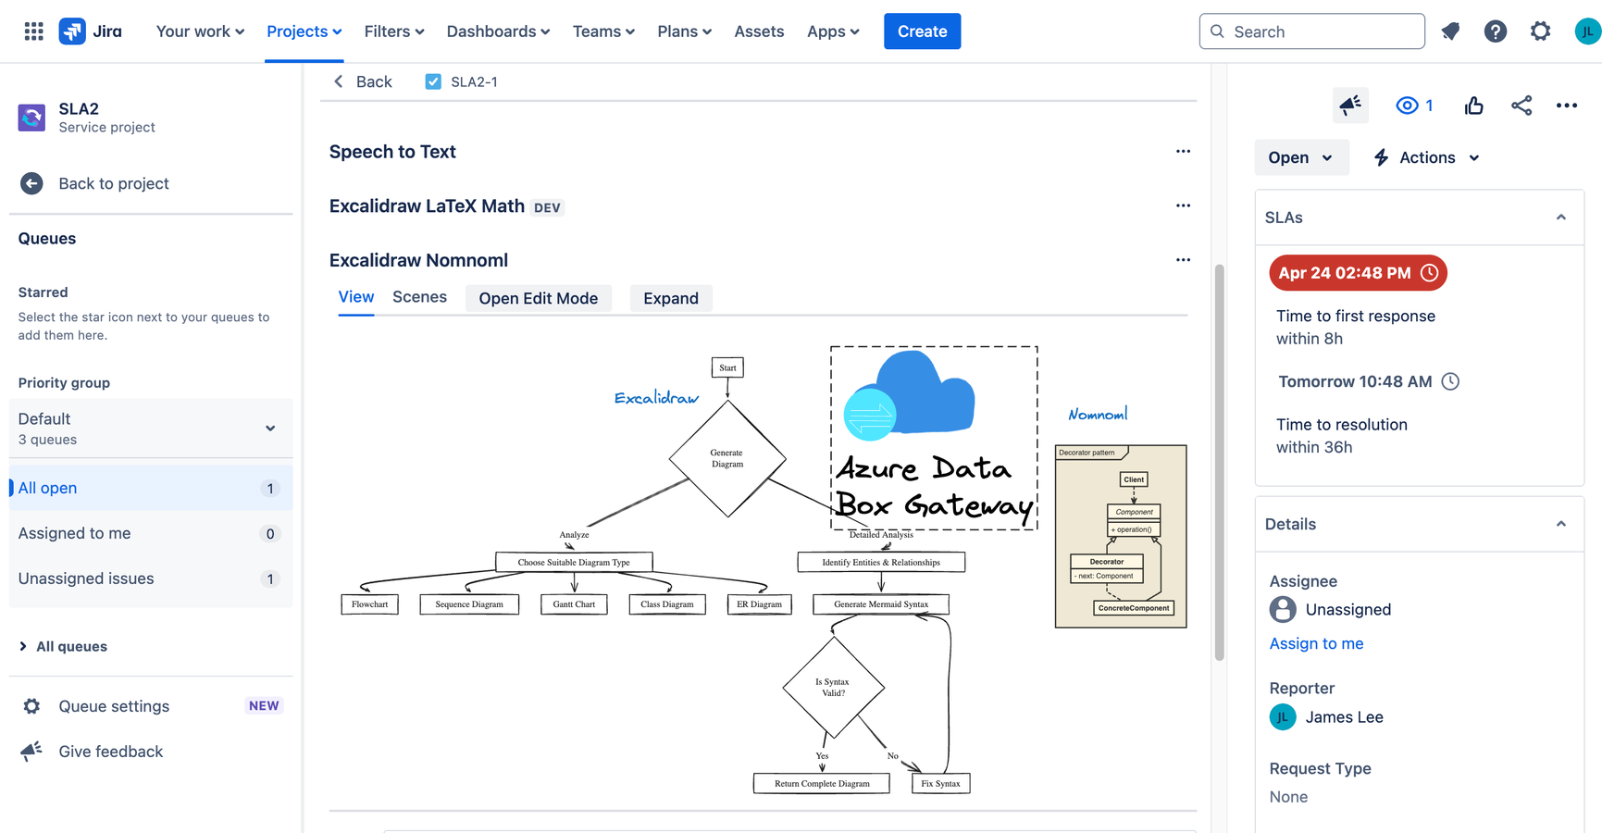Open the app switcher grid icon
This screenshot has height=833, width=1602.
point(33,31)
